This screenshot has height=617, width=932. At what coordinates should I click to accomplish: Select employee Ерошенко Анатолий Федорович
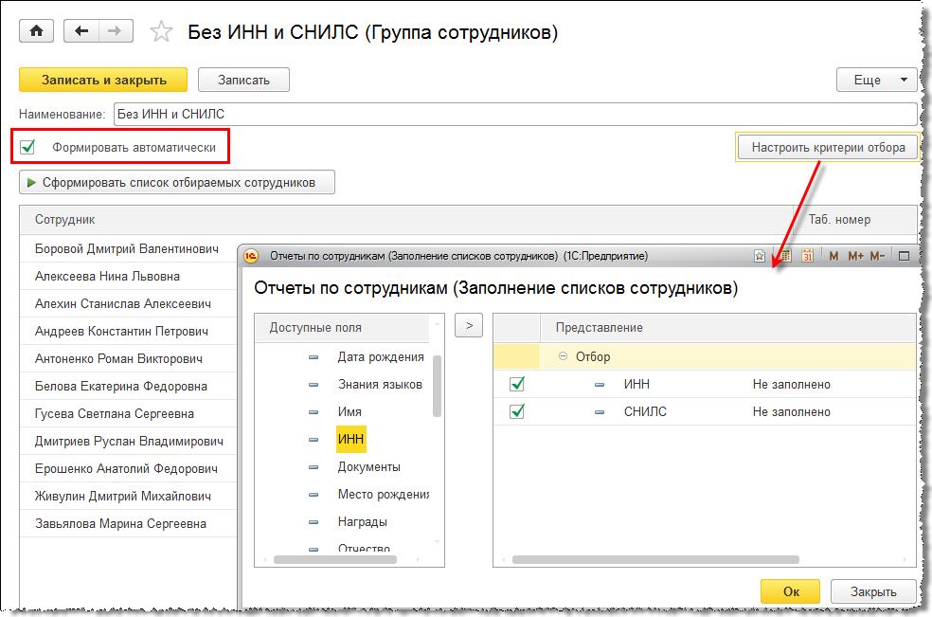pos(126,468)
